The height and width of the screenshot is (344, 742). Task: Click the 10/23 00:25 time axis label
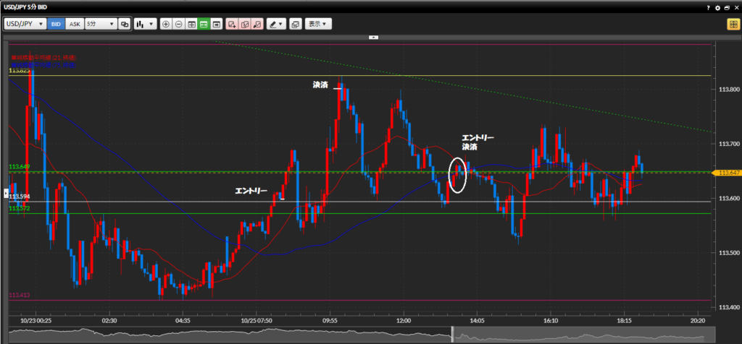tap(36, 320)
